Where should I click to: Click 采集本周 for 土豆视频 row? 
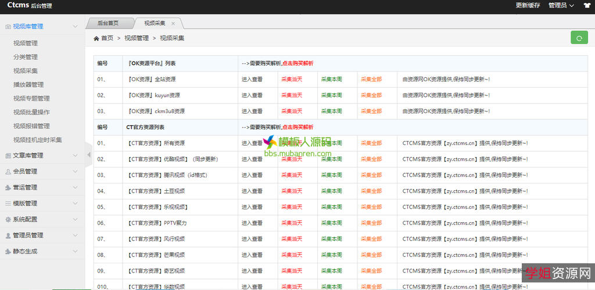point(332,191)
